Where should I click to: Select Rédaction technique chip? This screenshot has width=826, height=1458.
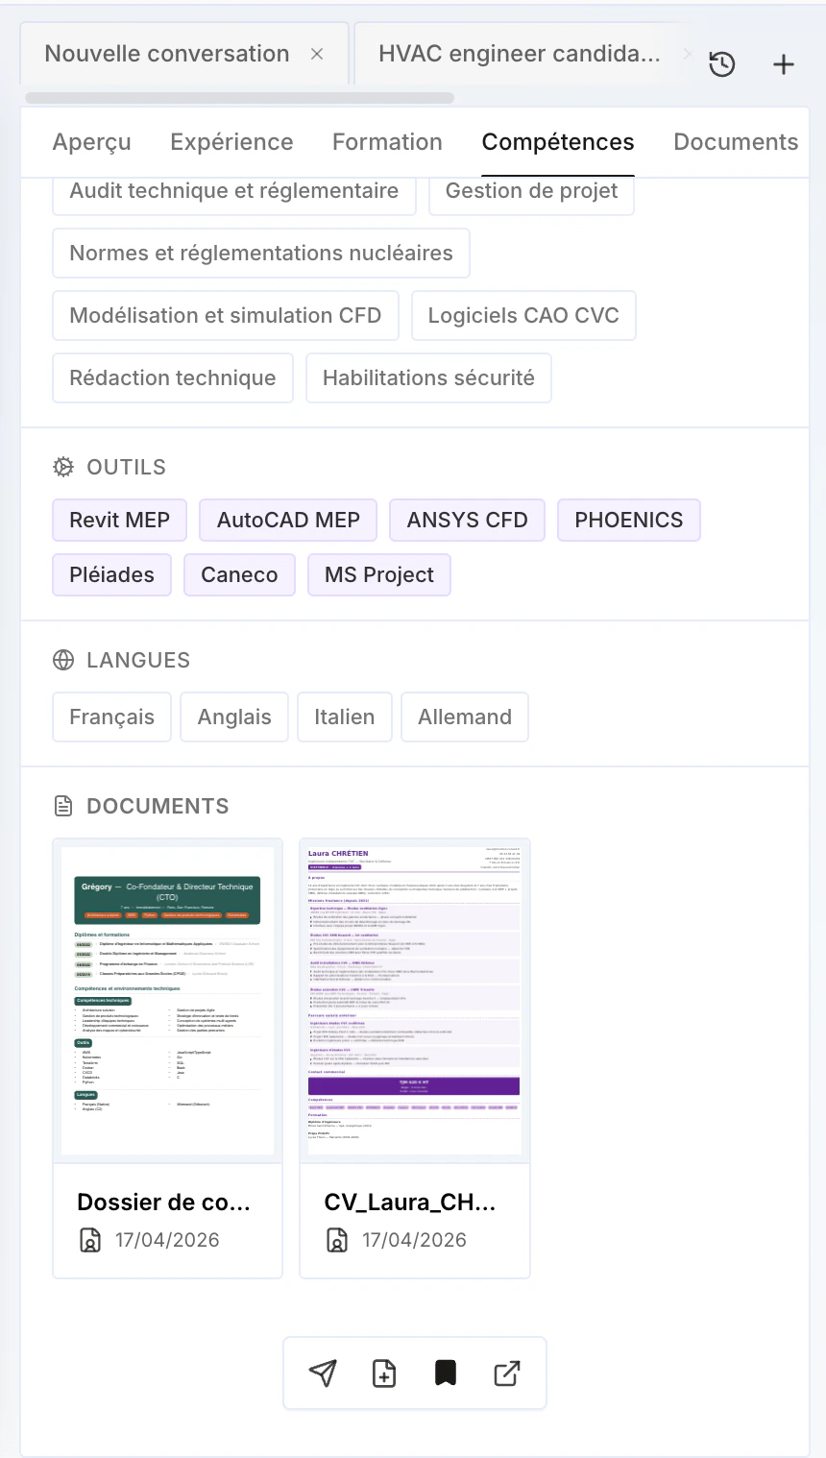coord(173,377)
